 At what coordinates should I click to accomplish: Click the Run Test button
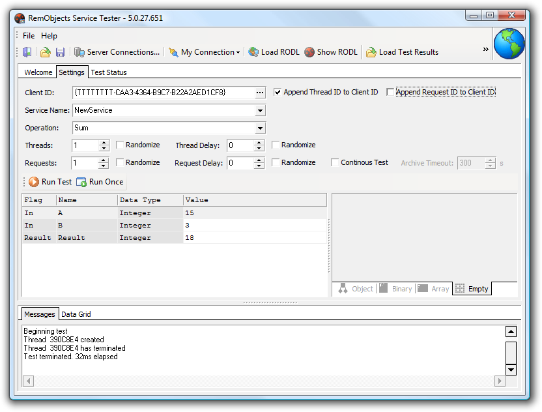click(50, 182)
